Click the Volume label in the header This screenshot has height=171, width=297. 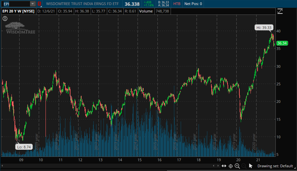click(146, 11)
